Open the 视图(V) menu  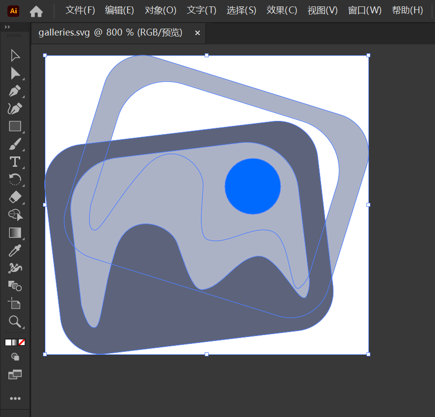coord(323,10)
